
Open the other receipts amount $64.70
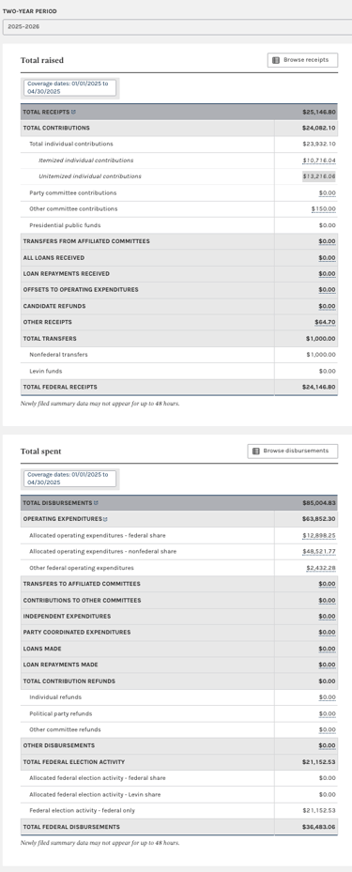click(x=326, y=323)
